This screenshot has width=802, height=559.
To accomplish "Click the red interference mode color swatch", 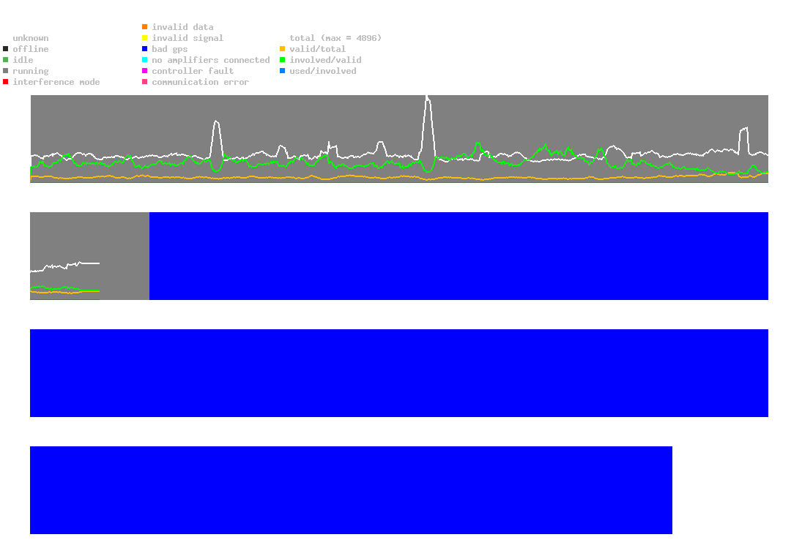I will 6,82.
